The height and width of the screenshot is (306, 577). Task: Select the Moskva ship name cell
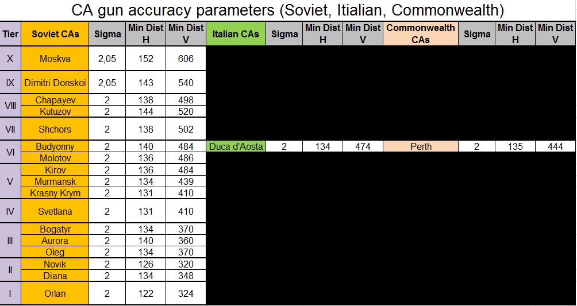(55, 59)
